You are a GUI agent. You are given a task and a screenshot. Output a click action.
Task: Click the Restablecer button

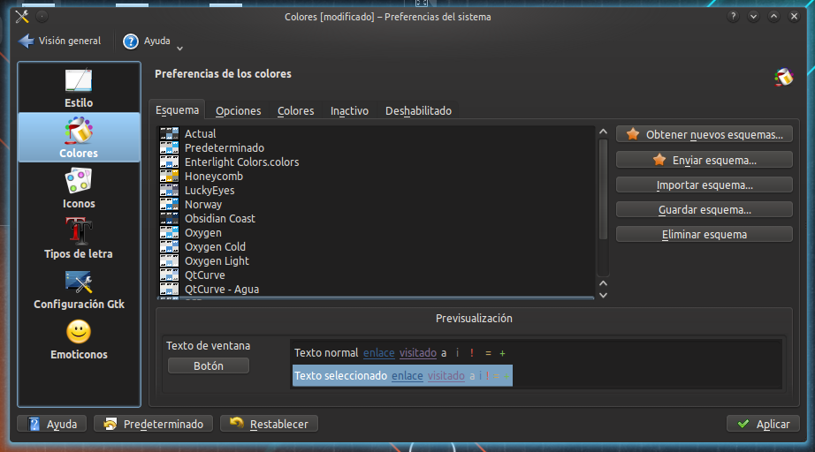[x=270, y=424]
